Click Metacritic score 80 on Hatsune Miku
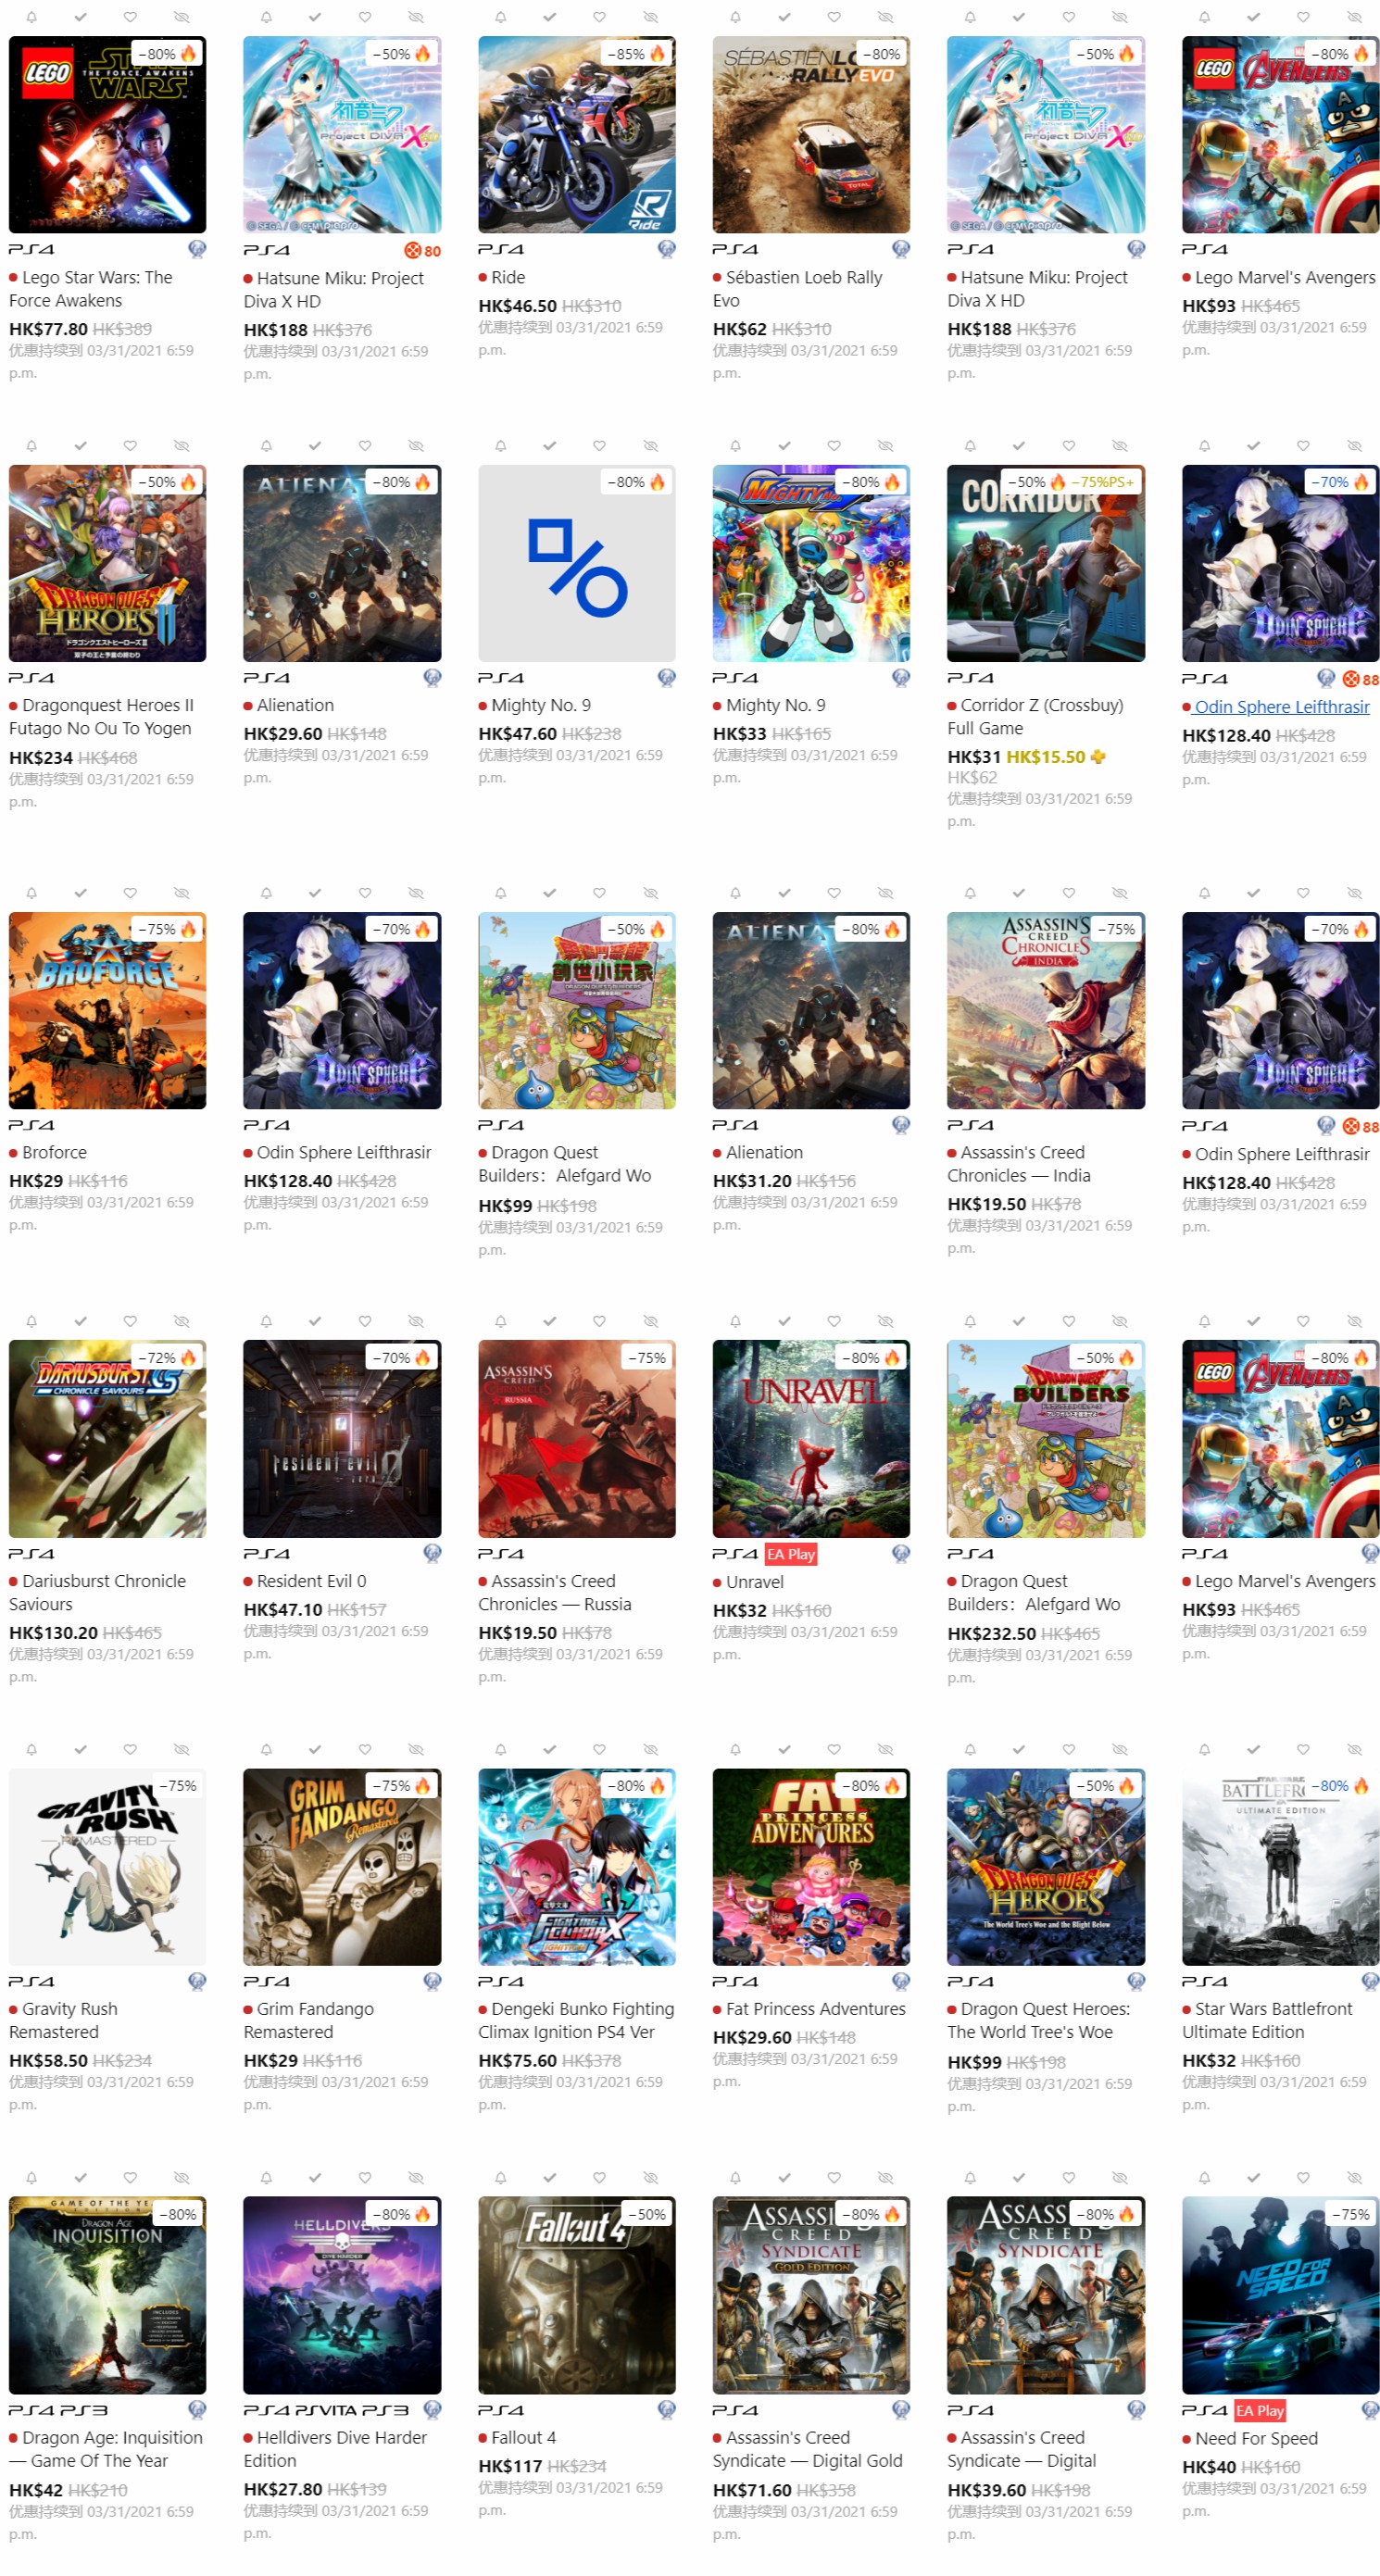The height and width of the screenshot is (2576, 1380). 423,251
